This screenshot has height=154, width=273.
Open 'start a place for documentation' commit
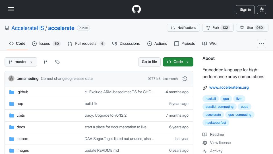(117, 127)
